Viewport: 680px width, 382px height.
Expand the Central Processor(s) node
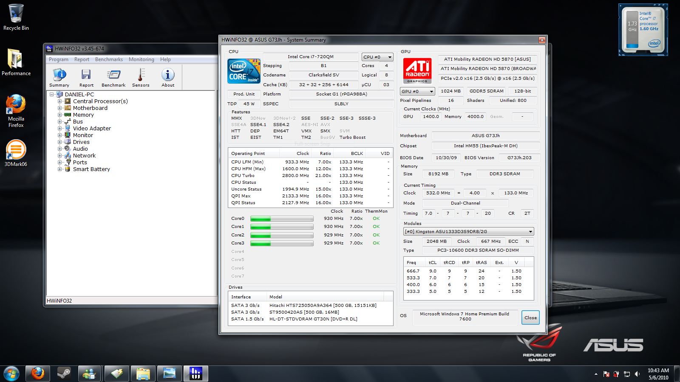tap(60, 101)
